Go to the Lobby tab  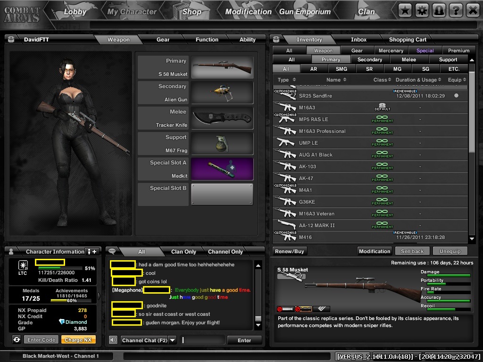[x=75, y=12]
